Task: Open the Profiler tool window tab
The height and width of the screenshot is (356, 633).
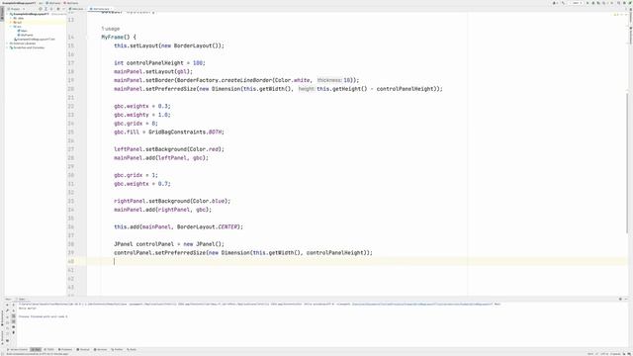Action: tap(117, 349)
